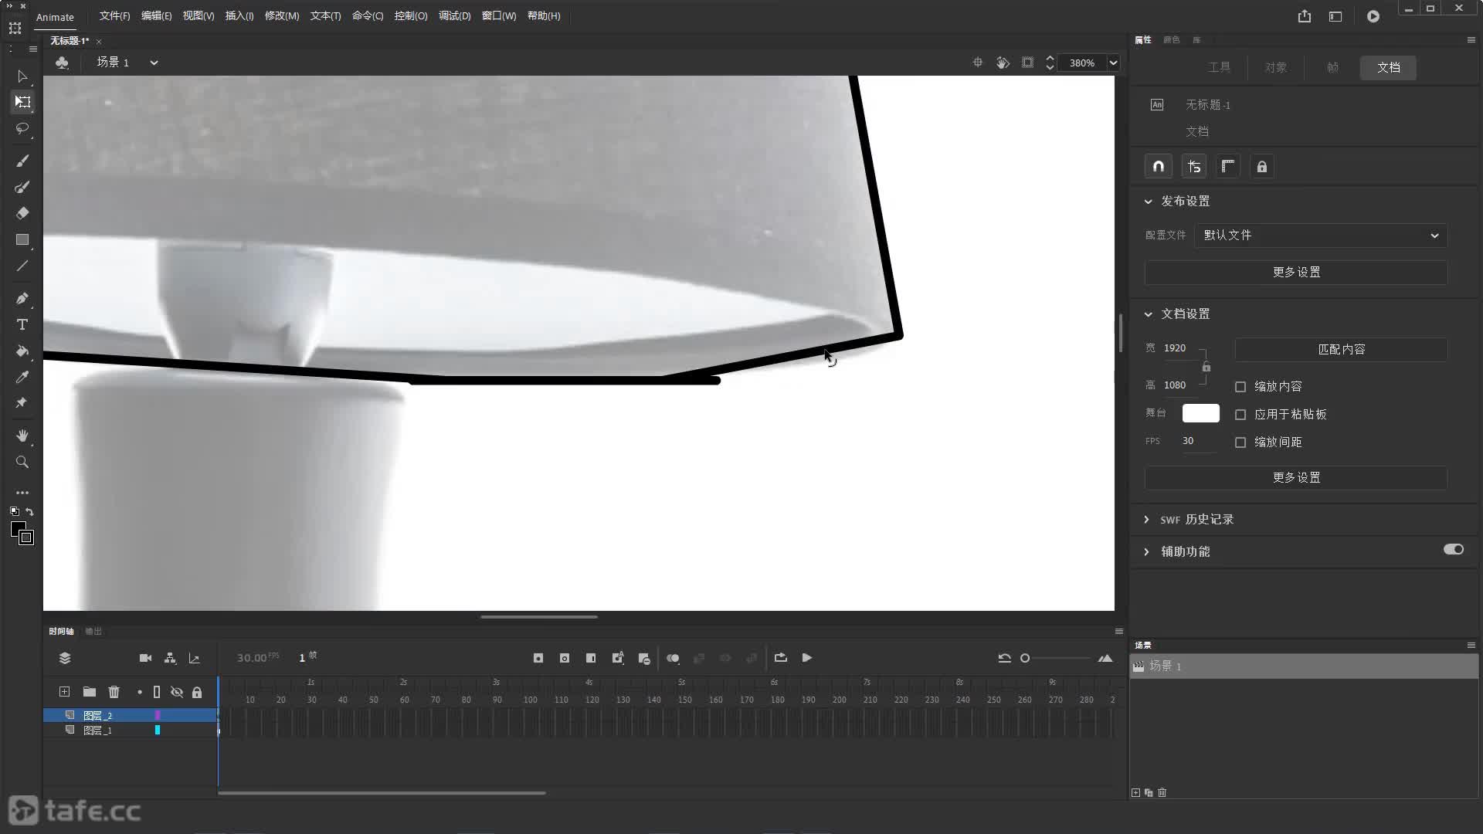Select the Fluid Brush tool
This screenshot has height=834, width=1483.
[x=22, y=161]
